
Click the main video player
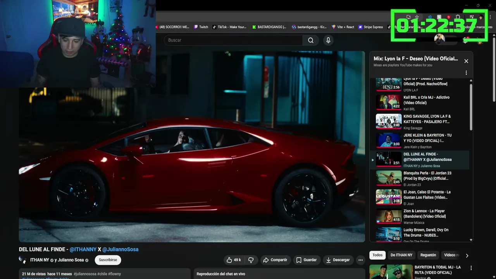(192, 146)
